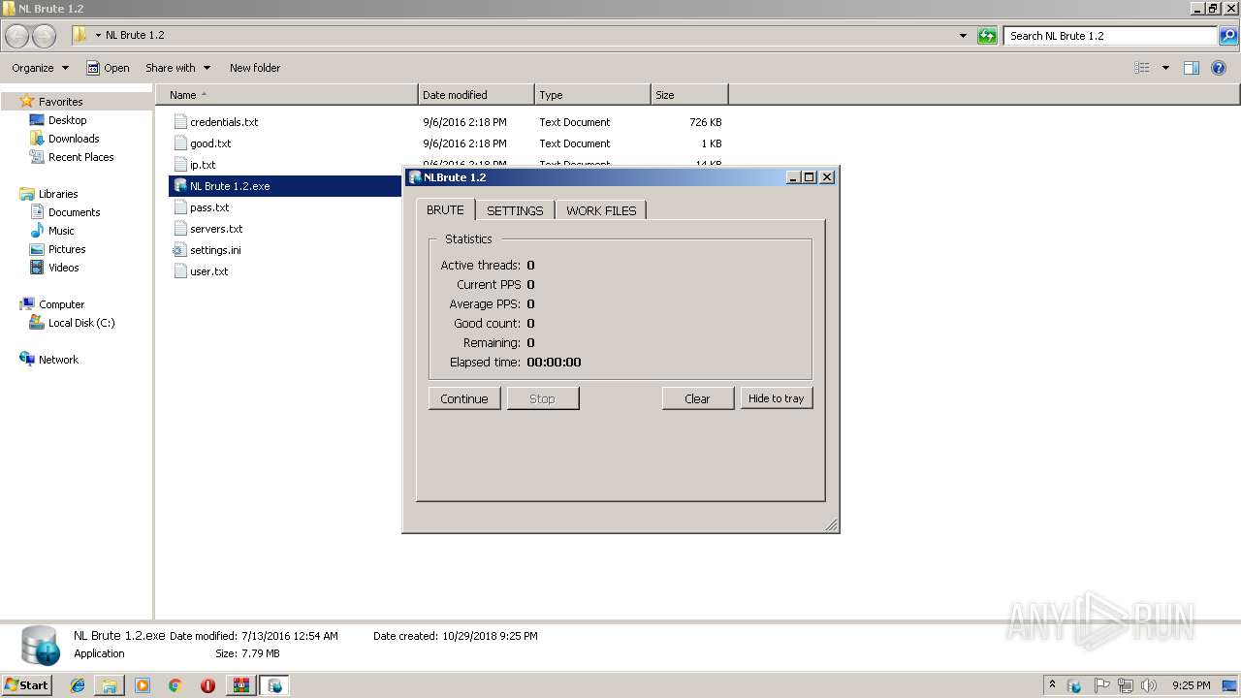The image size is (1241, 698).
Task: Click the address bar folder dropdown arrow
Action: [98, 36]
